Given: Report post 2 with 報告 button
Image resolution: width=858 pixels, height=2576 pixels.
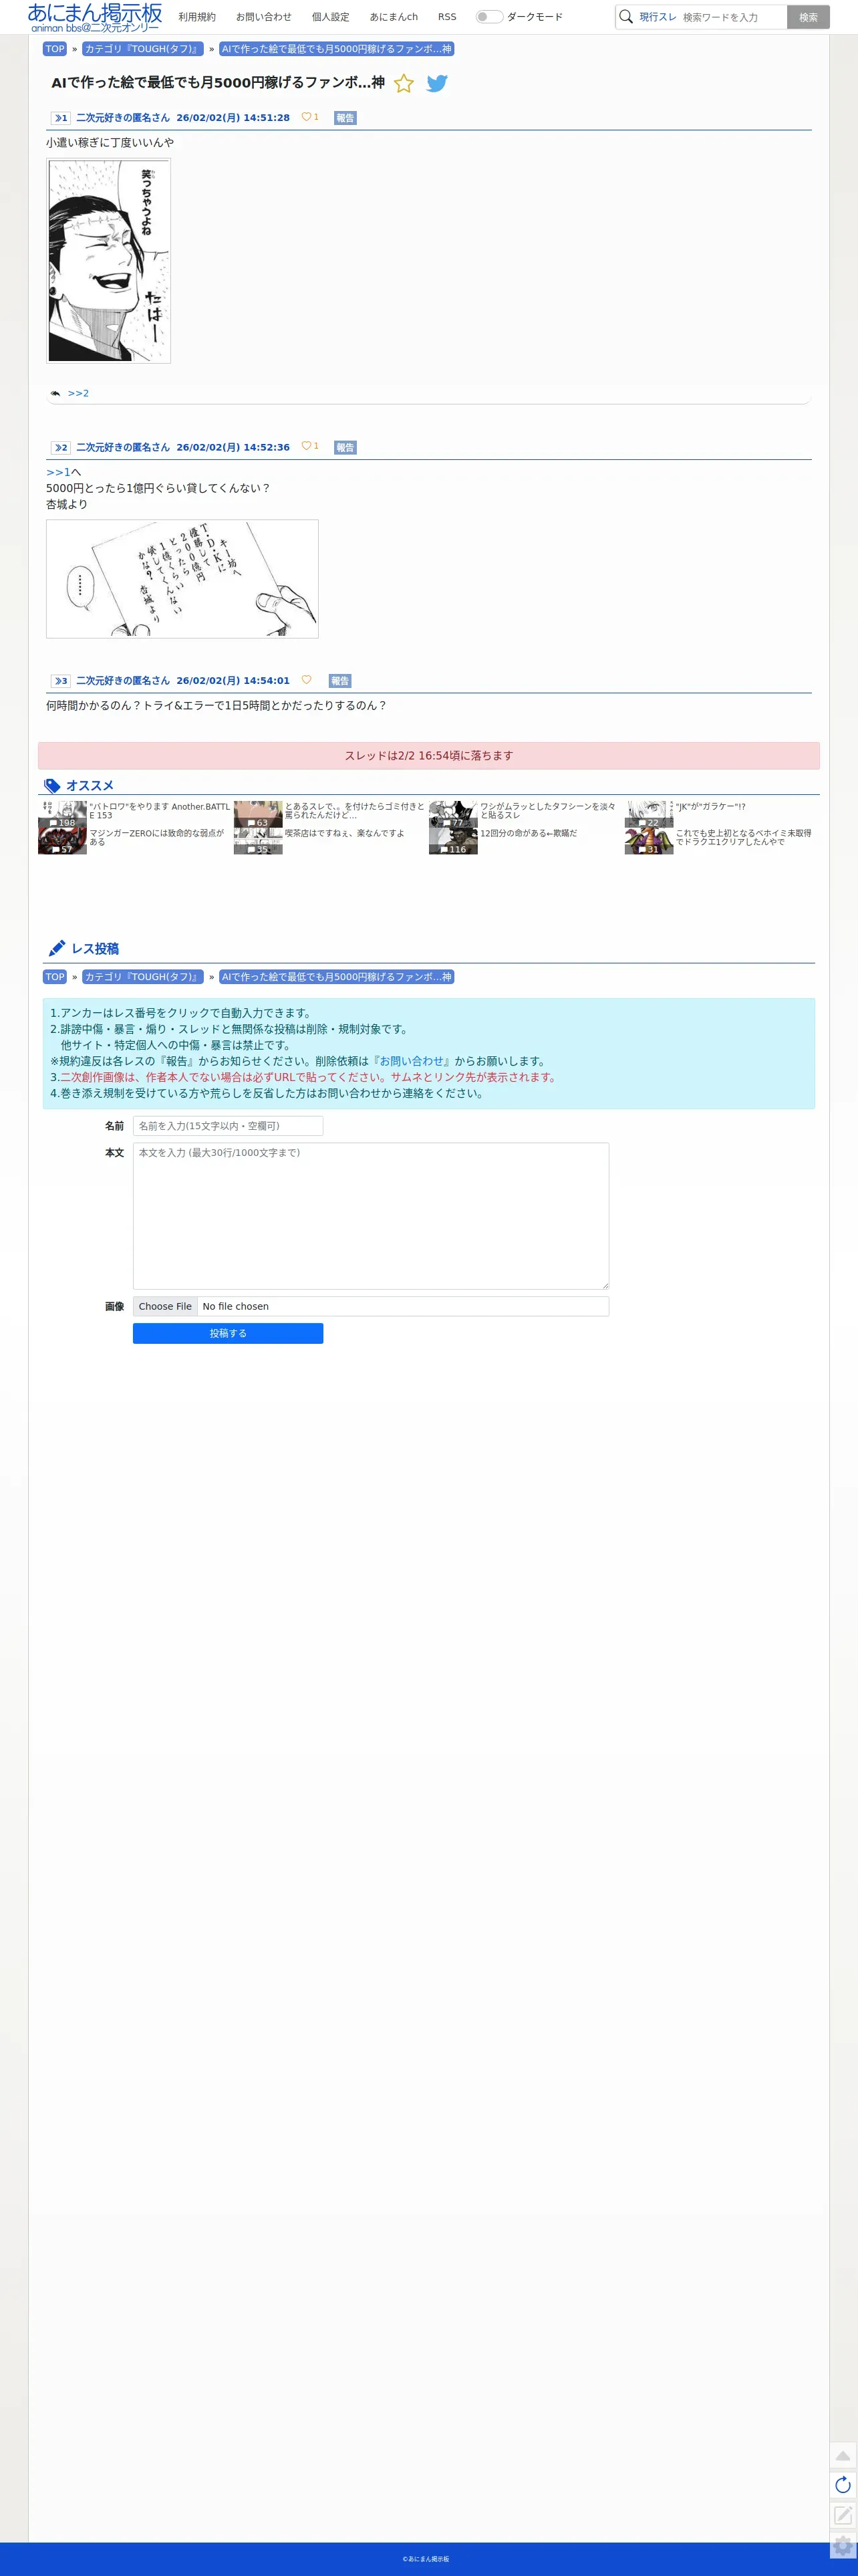Looking at the screenshot, I should click(345, 447).
